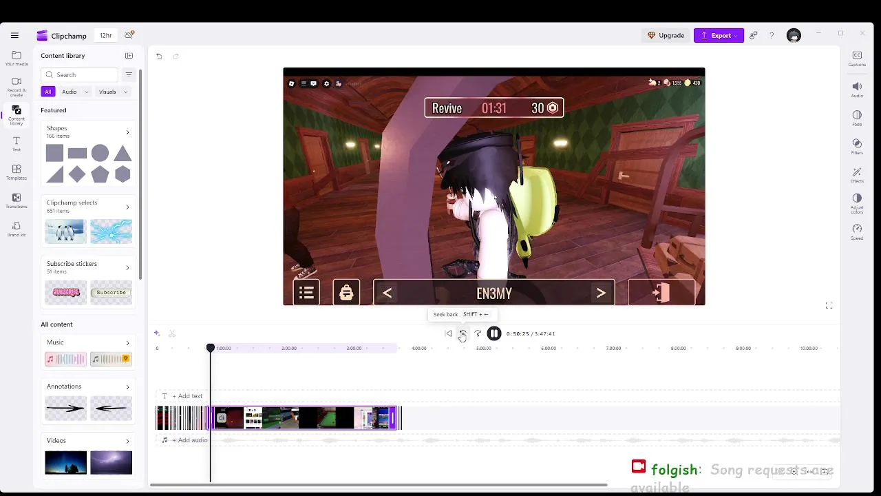Open the Captions panel
This screenshot has width=881, height=496.
click(x=857, y=59)
